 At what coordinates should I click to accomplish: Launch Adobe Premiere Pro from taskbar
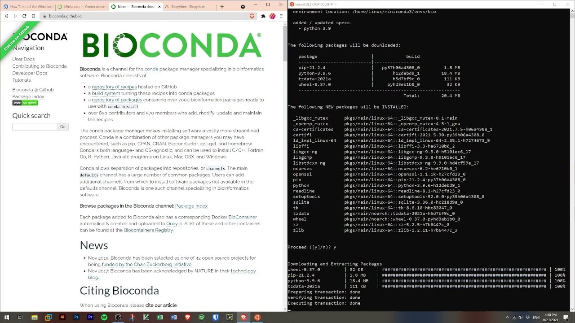(x=90, y=317)
